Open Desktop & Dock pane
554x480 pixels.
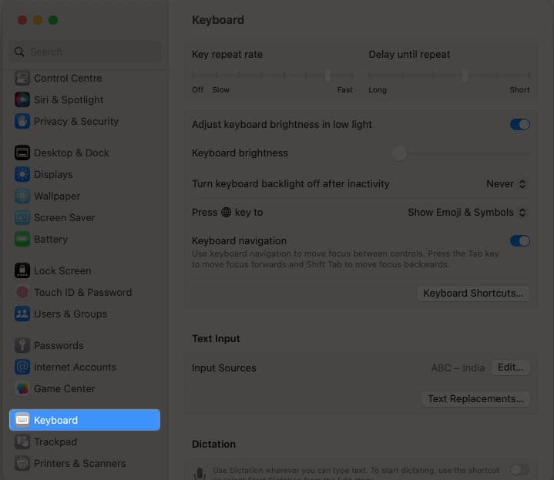85,153
